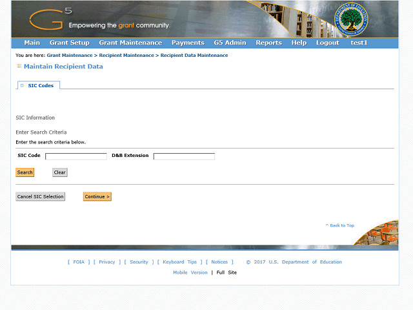This screenshot has height=310, width=413.
Task: Click the small icon in SIC Codes tab
Action: [23, 85]
